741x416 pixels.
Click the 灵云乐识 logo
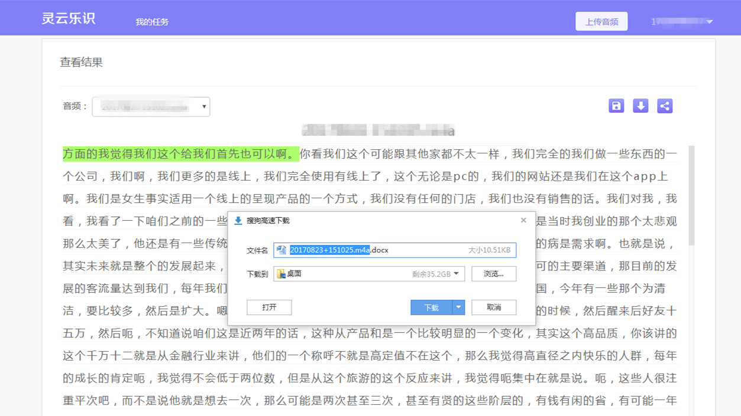click(x=69, y=18)
